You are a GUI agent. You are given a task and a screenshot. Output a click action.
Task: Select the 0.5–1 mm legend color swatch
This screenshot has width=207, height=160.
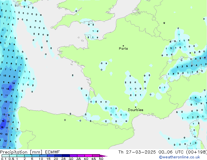tap(13, 156)
